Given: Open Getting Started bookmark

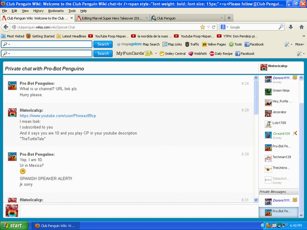Looking at the screenshot, I should point(40,36).
